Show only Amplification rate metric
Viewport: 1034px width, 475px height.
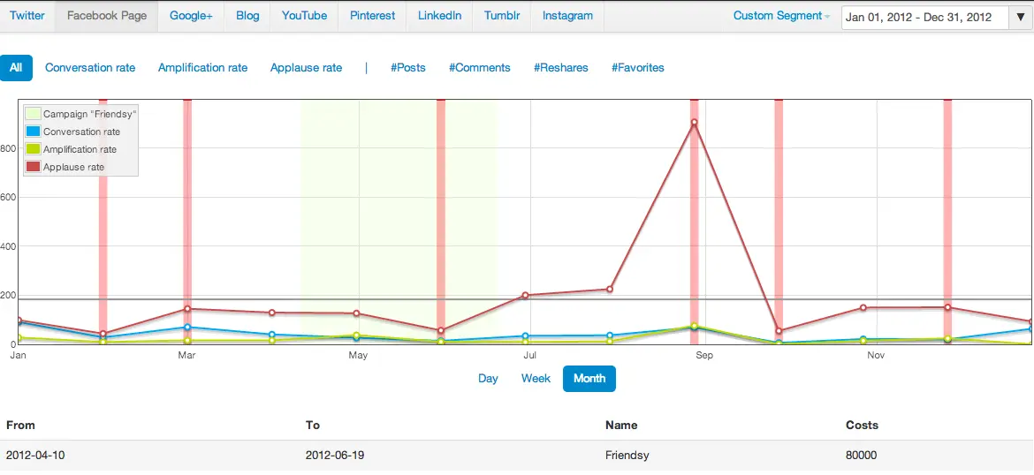coord(202,68)
